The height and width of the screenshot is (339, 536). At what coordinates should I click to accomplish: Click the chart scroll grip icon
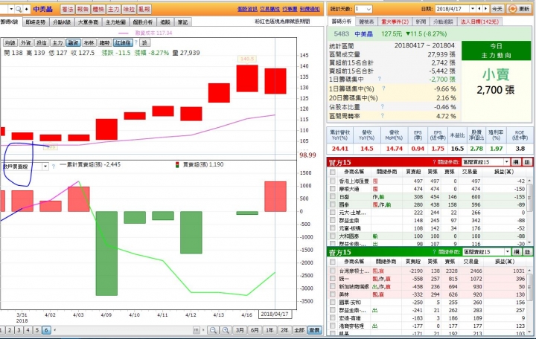tap(197, 330)
